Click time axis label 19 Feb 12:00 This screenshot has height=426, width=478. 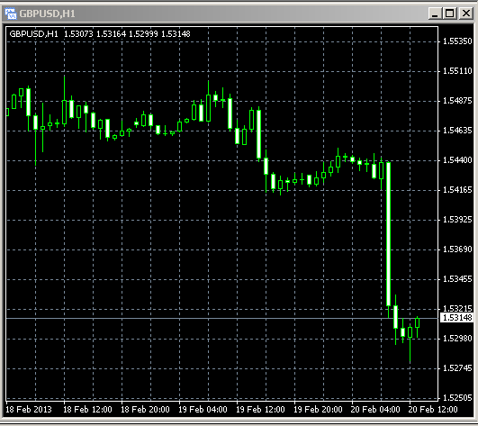pos(260,410)
